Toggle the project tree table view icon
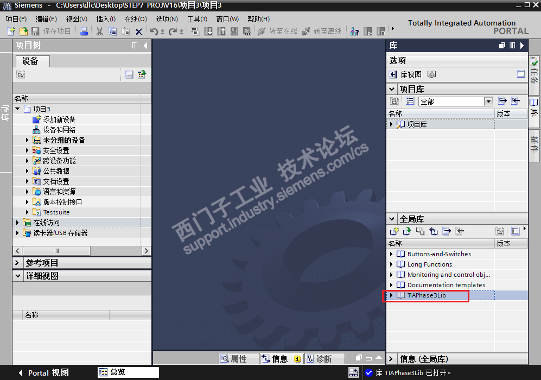The image size is (541, 380). pyautogui.click(x=129, y=74)
